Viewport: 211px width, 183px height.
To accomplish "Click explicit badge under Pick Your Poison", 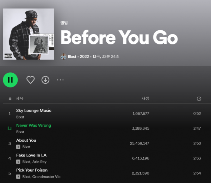I will tap(18, 177).
